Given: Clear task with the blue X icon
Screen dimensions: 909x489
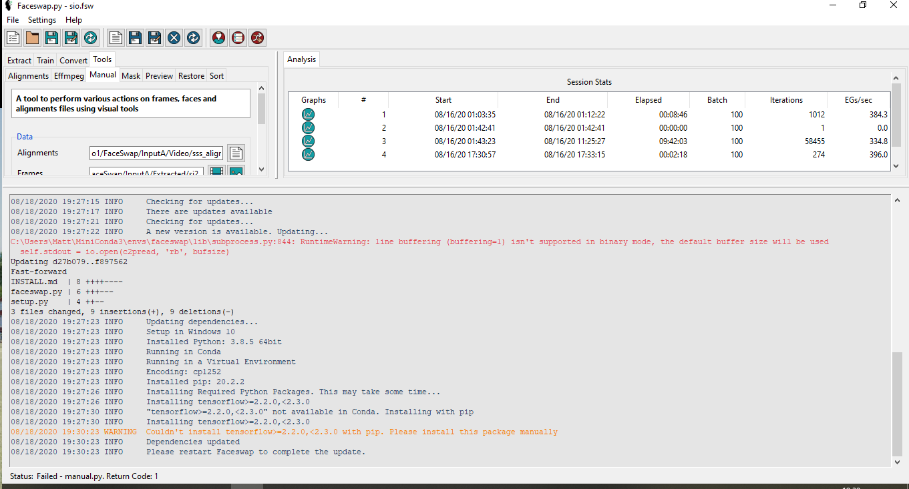Looking at the screenshot, I should coord(174,38).
